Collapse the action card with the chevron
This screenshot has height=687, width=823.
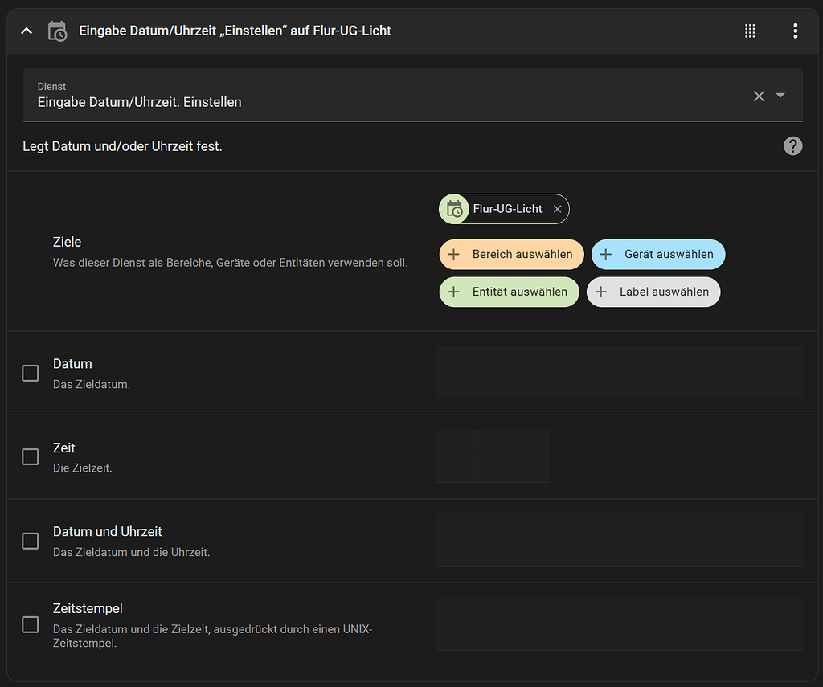tap(26, 31)
